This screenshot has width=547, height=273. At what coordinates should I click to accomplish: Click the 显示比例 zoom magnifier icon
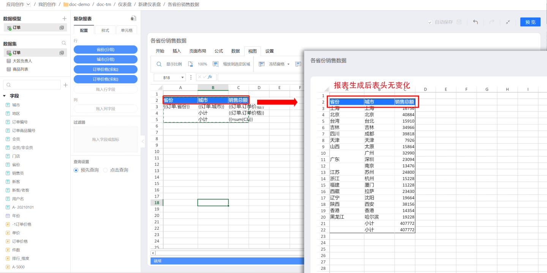point(159,64)
